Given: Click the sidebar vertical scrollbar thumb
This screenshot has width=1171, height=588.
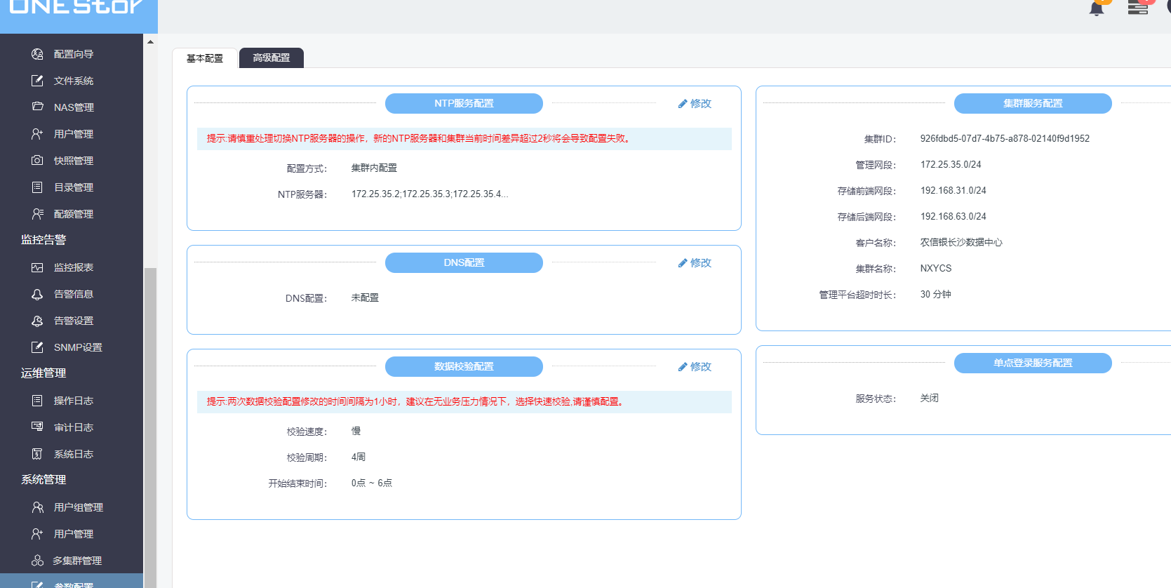Looking at the screenshot, I should tap(150, 421).
